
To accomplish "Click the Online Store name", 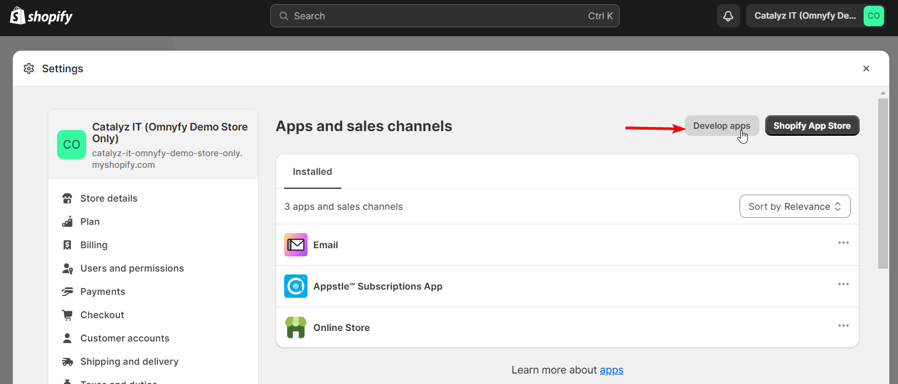I will point(341,327).
